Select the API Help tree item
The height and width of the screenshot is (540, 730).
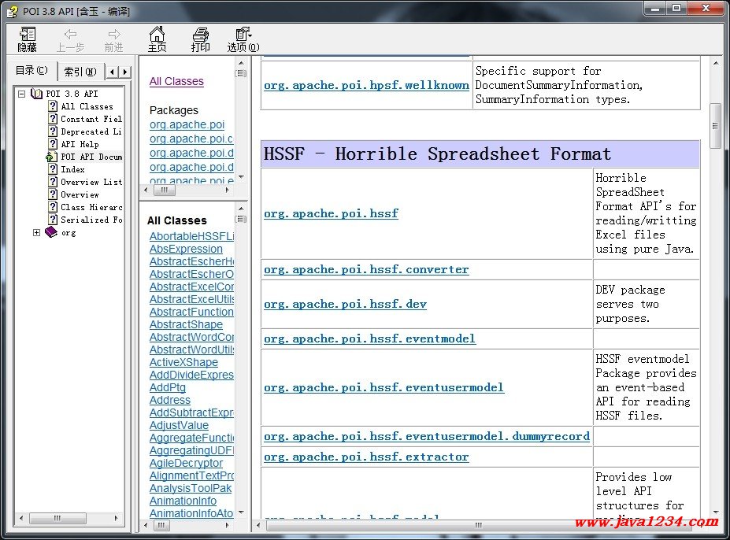click(x=80, y=144)
